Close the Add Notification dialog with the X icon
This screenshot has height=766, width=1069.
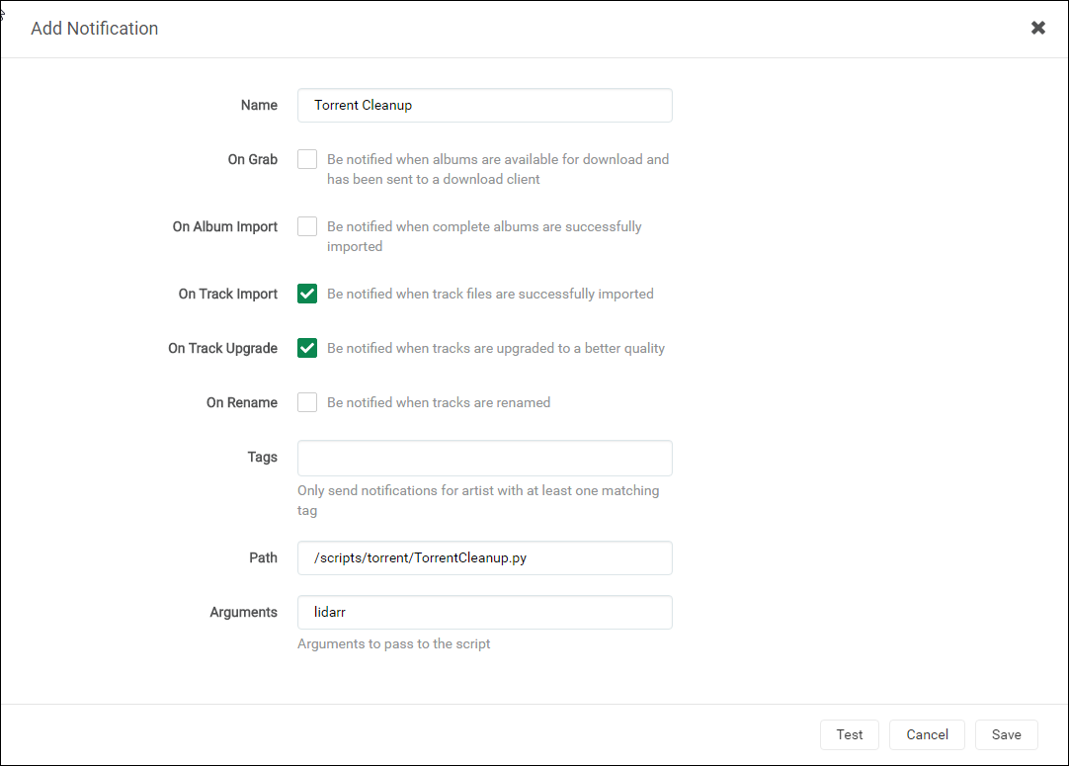click(1038, 28)
